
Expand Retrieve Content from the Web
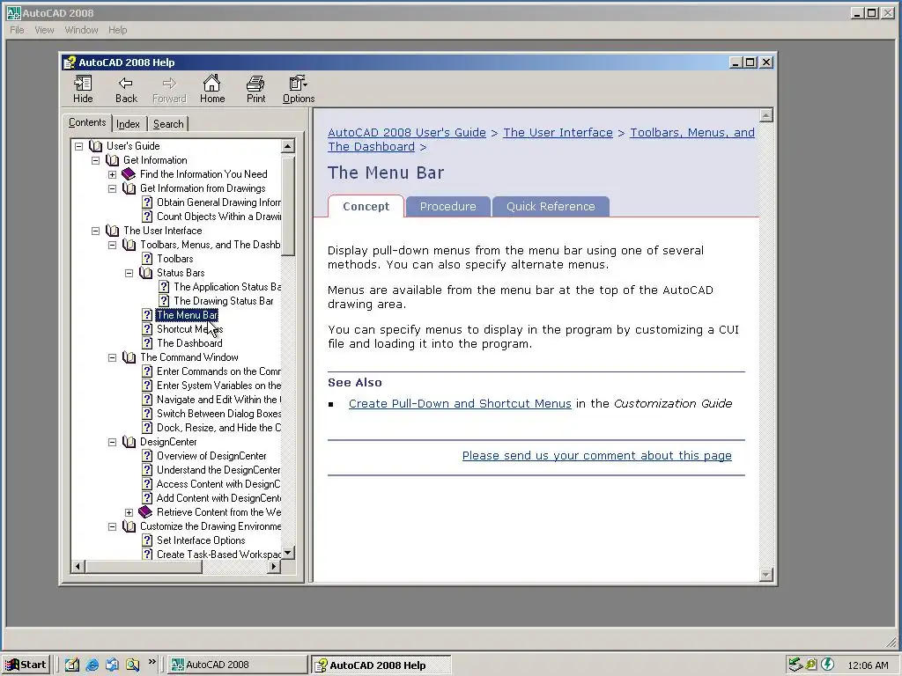129,513
